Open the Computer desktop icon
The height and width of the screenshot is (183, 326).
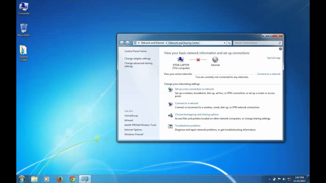pos(24,9)
